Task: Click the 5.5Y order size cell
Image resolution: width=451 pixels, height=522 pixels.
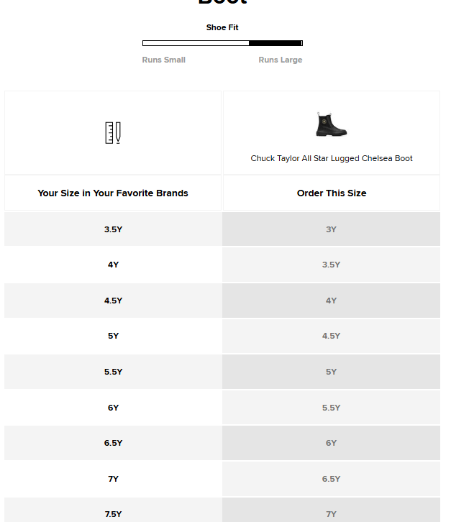Action: click(331, 408)
